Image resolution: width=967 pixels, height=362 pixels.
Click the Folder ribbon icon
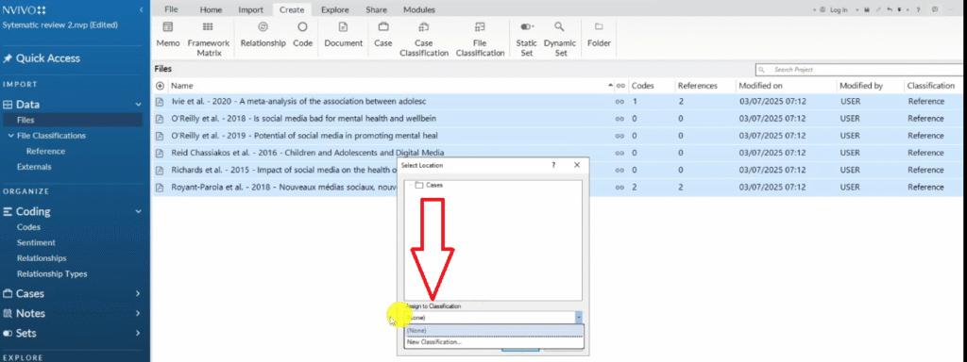599,27
